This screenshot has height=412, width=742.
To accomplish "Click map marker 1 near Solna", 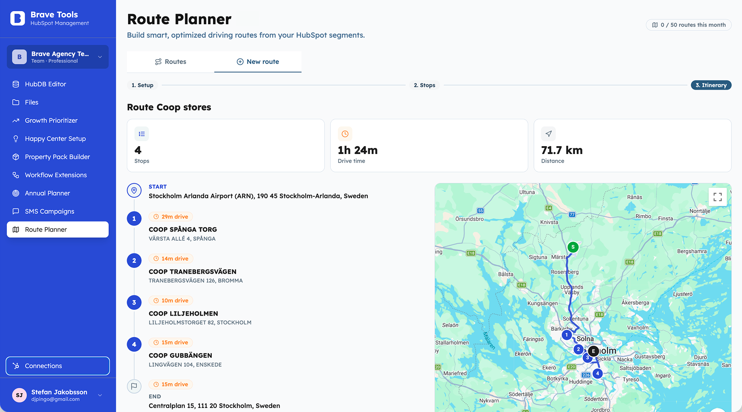I will pos(566,335).
